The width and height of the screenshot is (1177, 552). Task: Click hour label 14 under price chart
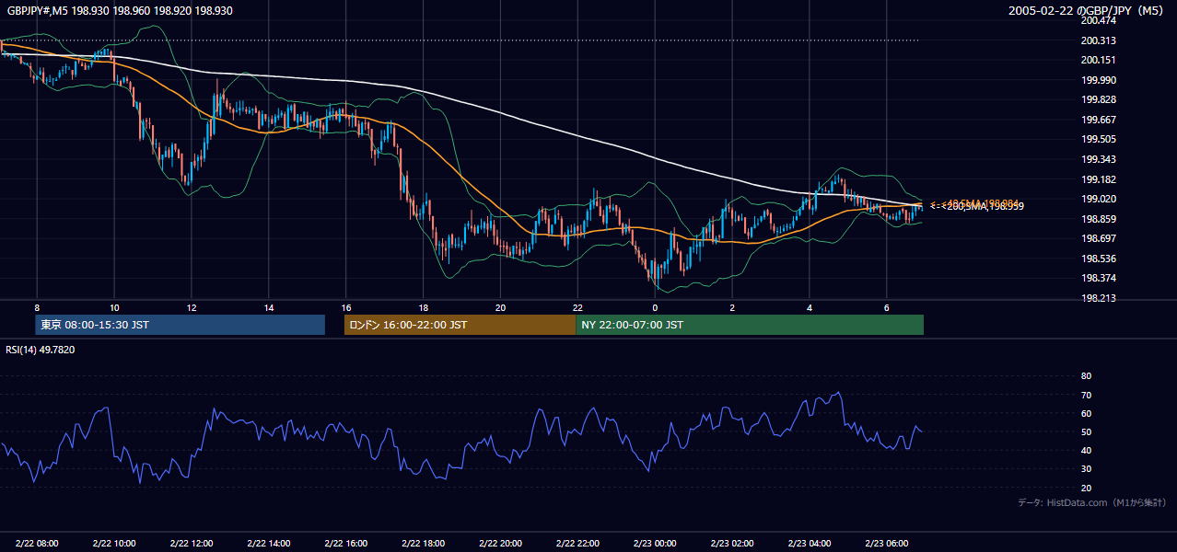pos(269,307)
